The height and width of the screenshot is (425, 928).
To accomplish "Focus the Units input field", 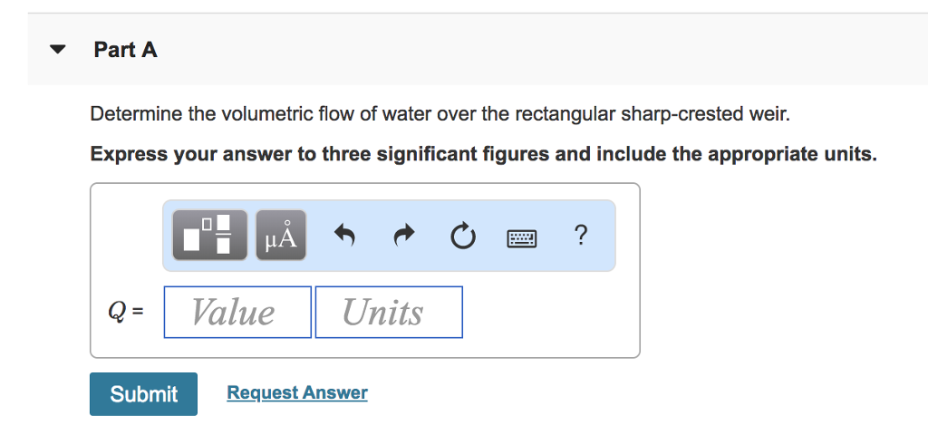I will pyautogui.click(x=389, y=312).
